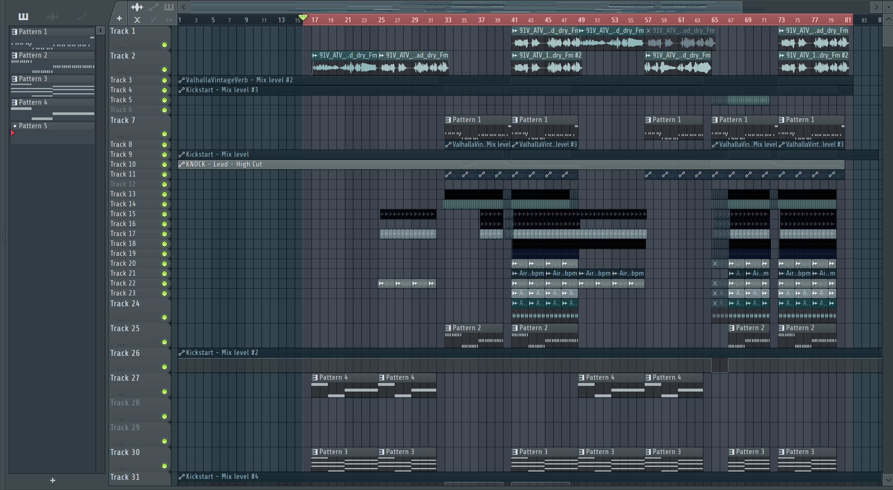This screenshot has height=490, width=893.
Task: Click Pattern 1 icon in the picker list
Action: click(14, 32)
